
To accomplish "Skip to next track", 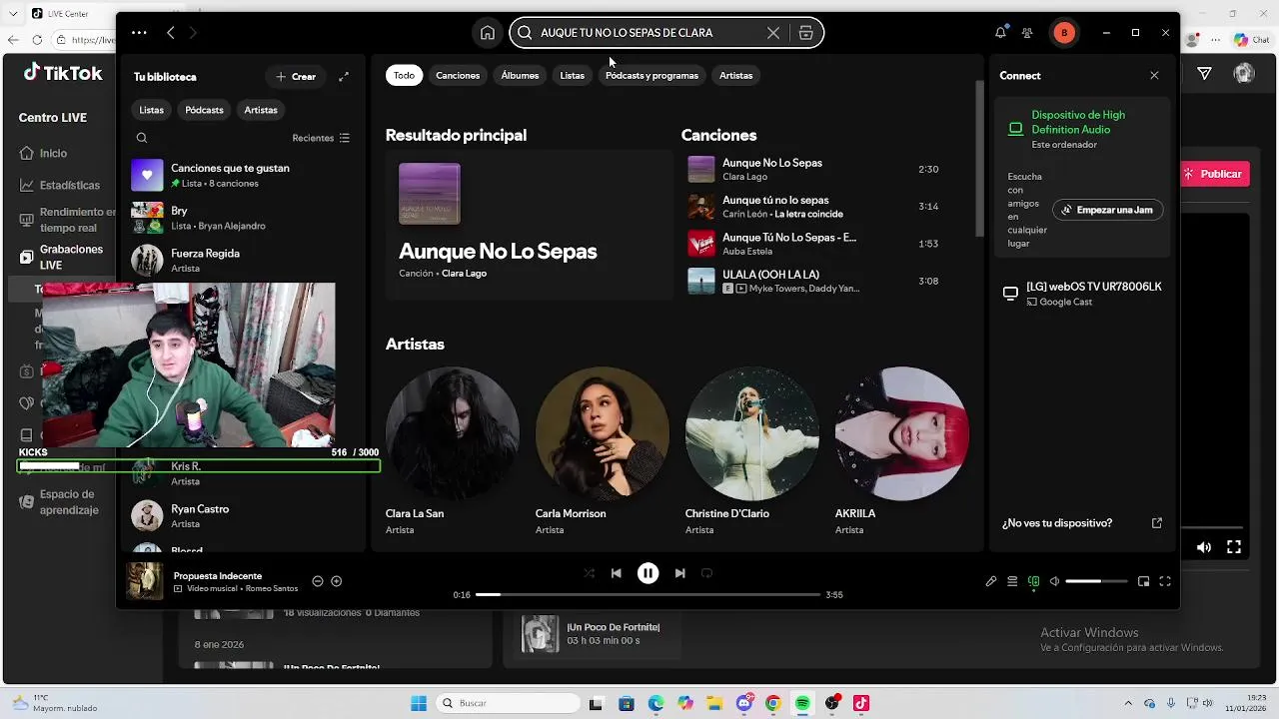I will (x=679, y=573).
